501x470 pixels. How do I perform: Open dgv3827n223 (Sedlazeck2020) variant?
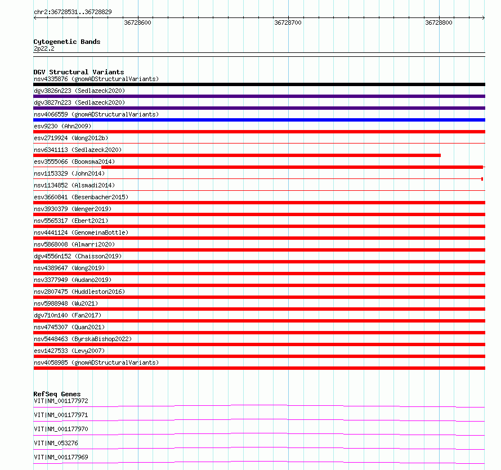point(79,102)
